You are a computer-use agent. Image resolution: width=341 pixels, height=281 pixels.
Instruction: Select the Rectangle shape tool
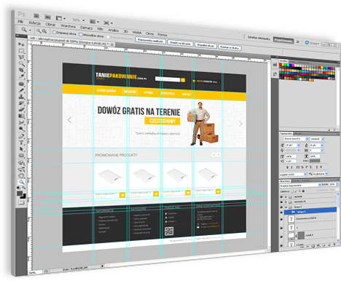21,156
